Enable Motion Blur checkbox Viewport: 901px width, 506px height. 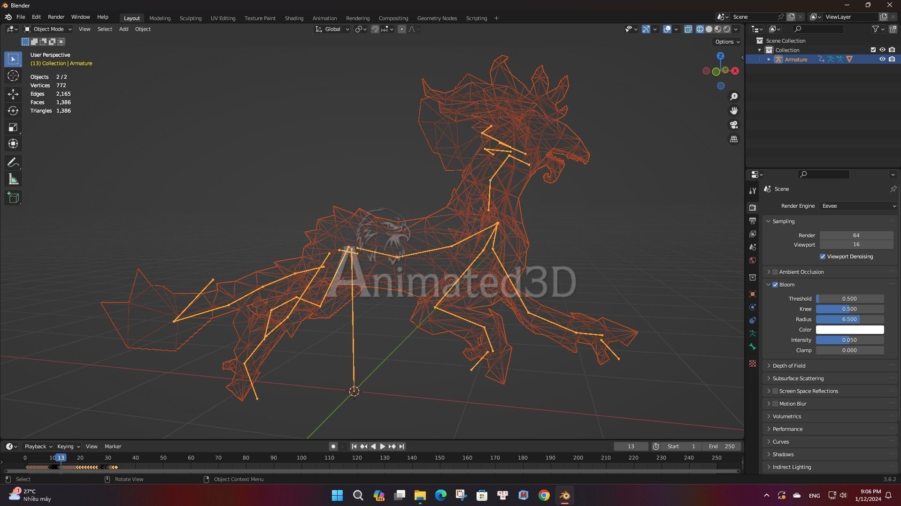click(x=775, y=404)
